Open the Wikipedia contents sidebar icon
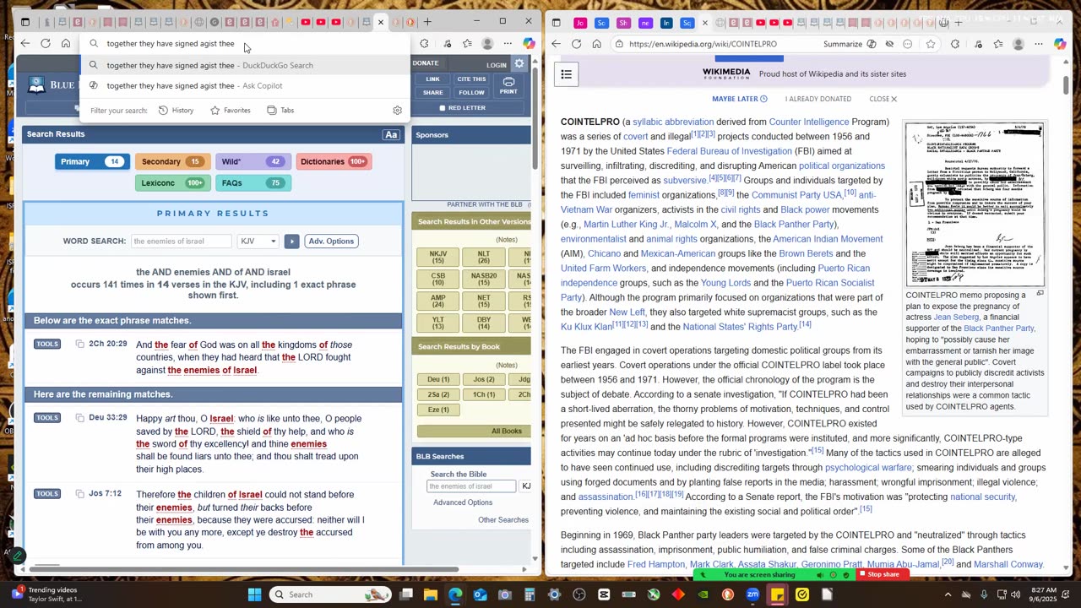Screen dimensions: 1081x608 pyautogui.click(x=566, y=74)
